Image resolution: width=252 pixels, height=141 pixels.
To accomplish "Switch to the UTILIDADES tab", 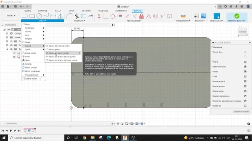I will [x=103, y=11].
